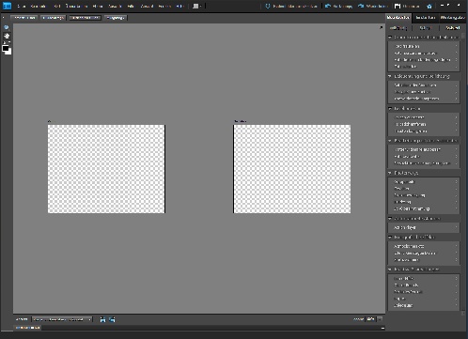Open the Datei menu
This screenshot has width=468, height=339.
[x=22, y=6]
